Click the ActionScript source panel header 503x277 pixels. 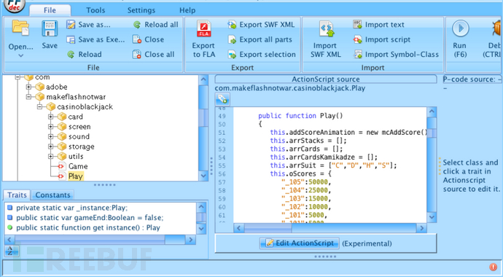pyautogui.click(x=326, y=79)
